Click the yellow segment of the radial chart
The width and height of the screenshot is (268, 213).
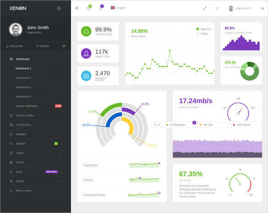130,125
